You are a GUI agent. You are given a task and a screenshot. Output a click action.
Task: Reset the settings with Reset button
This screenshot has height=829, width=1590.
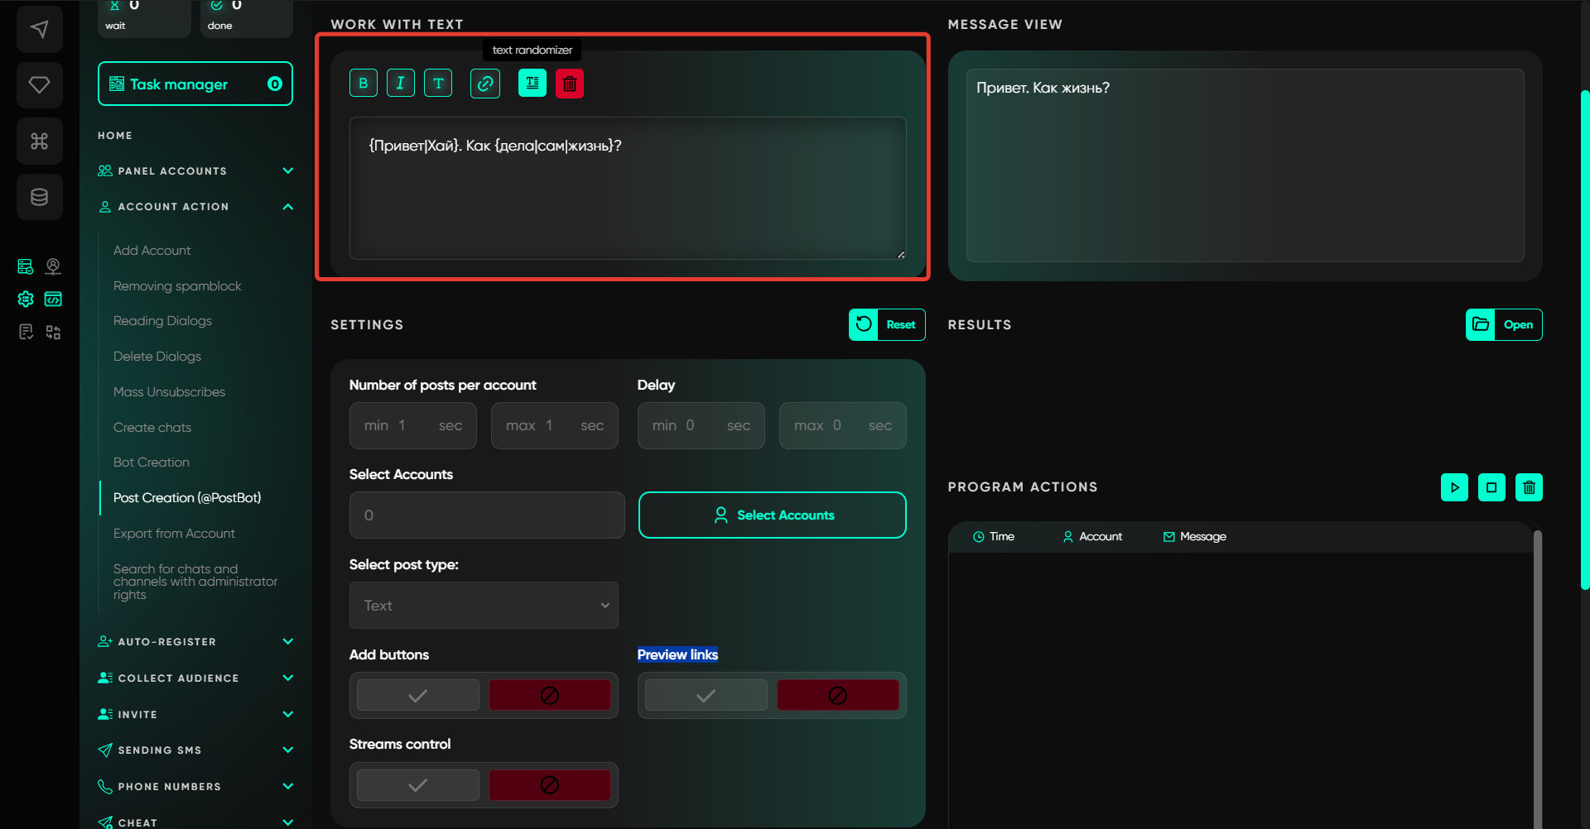[887, 325]
